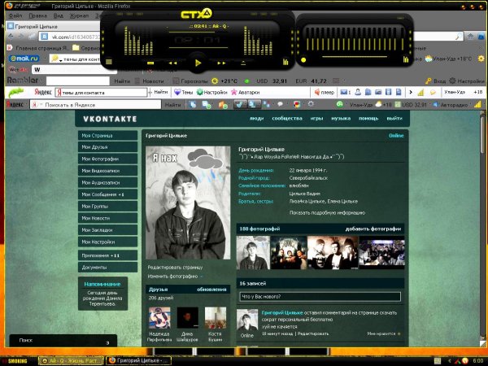Click the eject icon in the player

(x=243, y=63)
